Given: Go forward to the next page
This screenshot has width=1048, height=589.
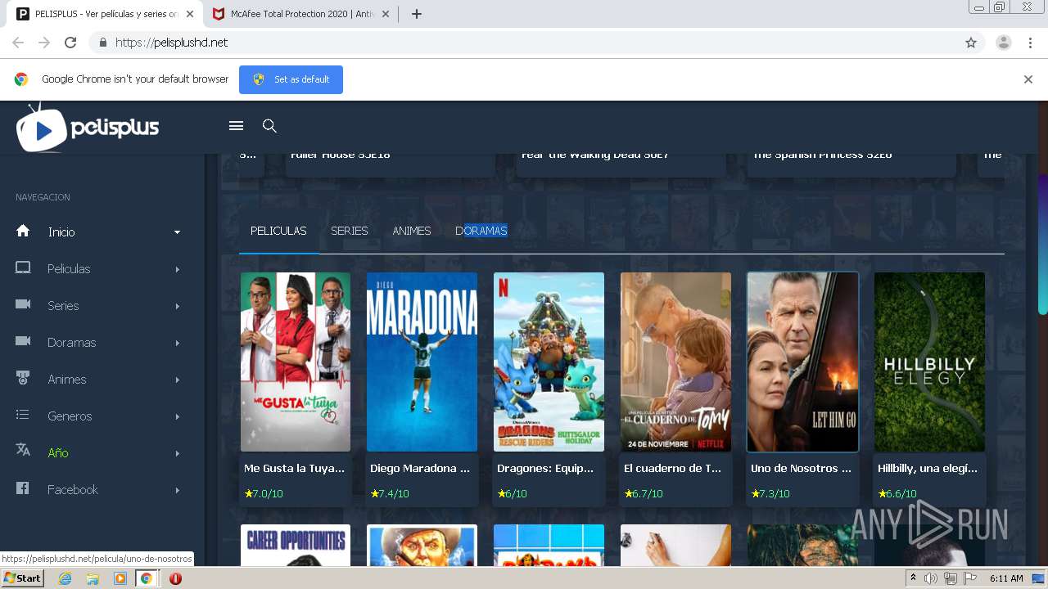Looking at the screenshot, I should pyautogui.click(x=44, y=43).
